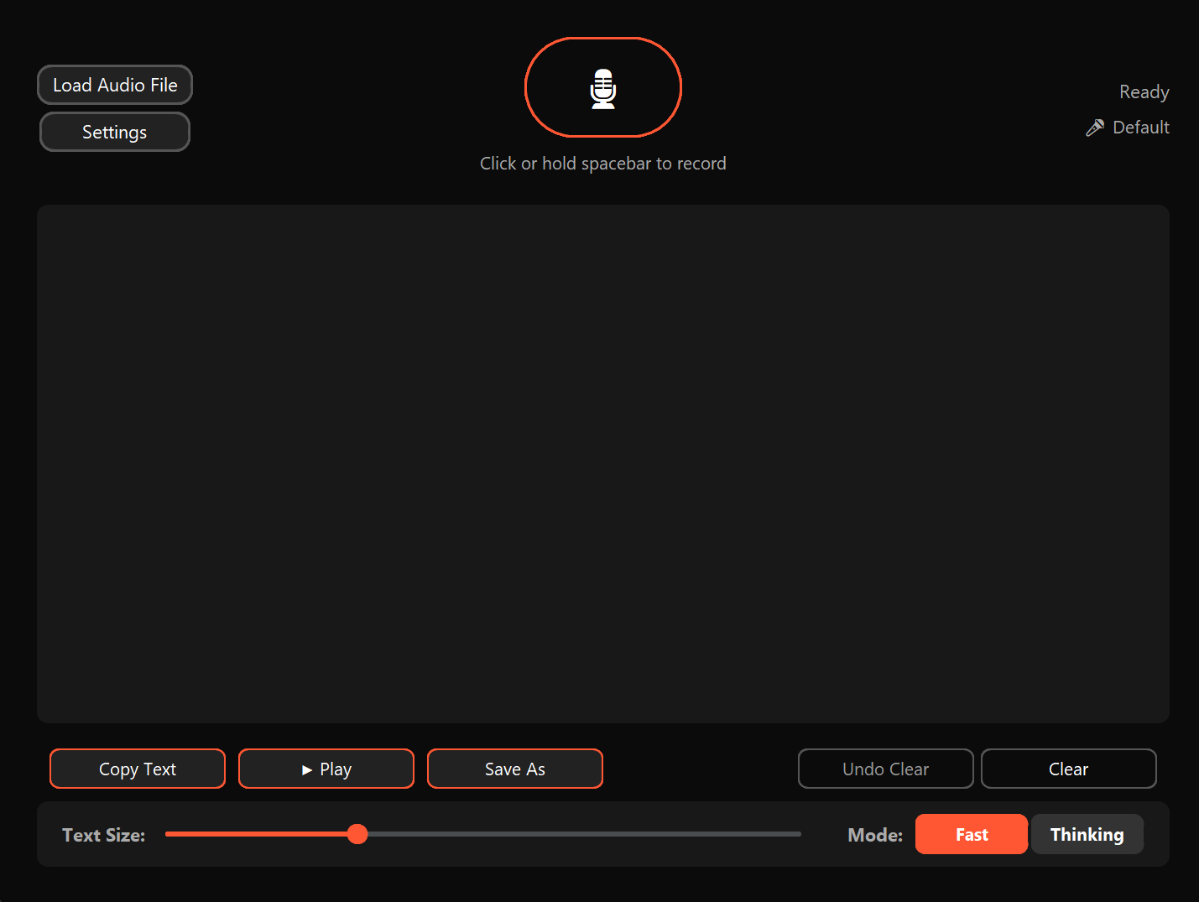Click the Ready status indicator

point(1144,91)
